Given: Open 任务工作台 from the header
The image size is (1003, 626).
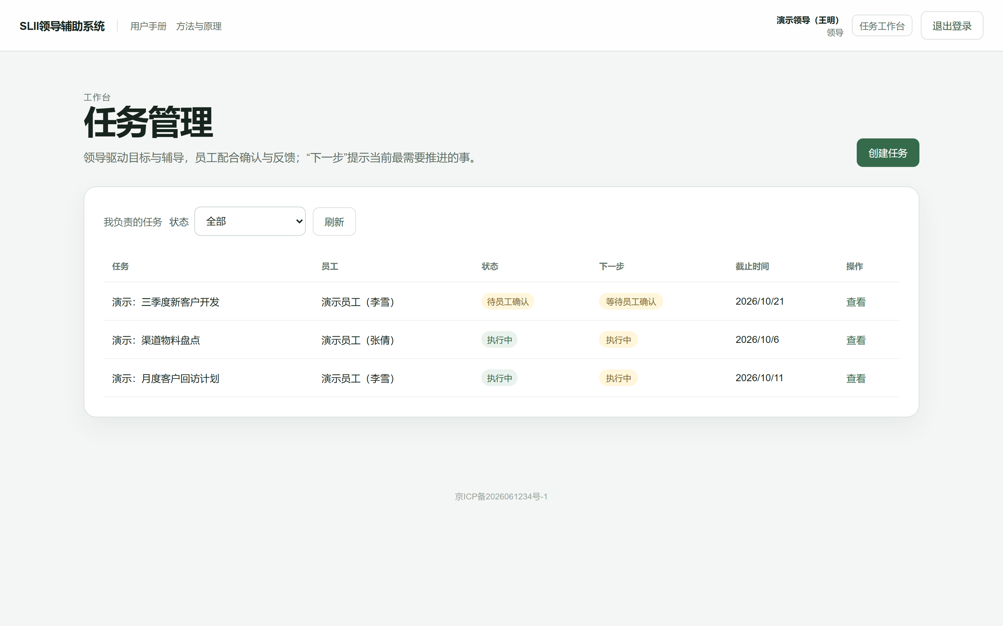Looking at the screenshot, I should point(882,26).
